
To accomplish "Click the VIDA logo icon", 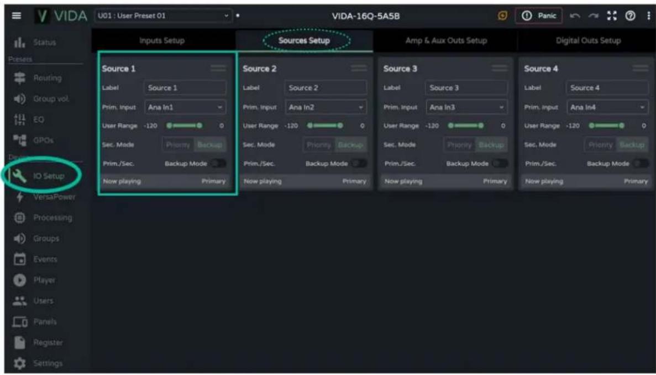I will 42,16.
